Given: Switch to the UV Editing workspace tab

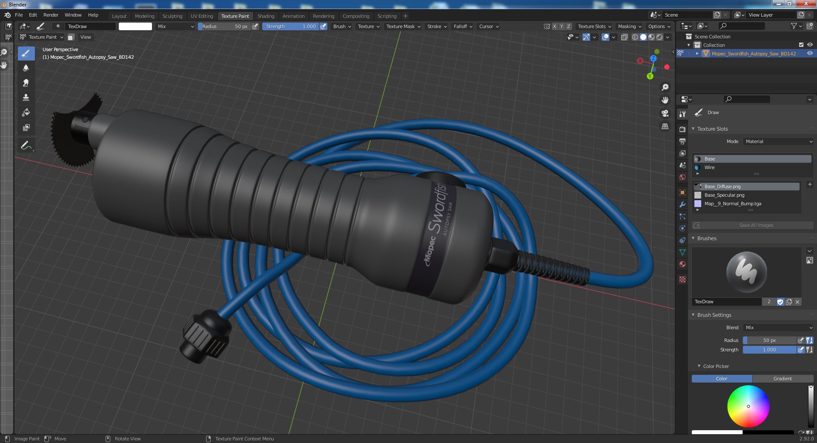Looking at the screenshot, I should coord(202,16).
